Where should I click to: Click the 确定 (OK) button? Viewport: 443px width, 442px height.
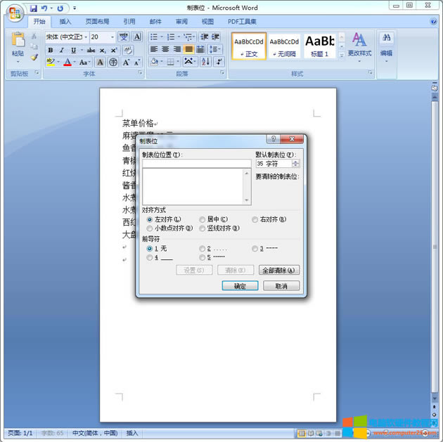click(x=240, y=286)
